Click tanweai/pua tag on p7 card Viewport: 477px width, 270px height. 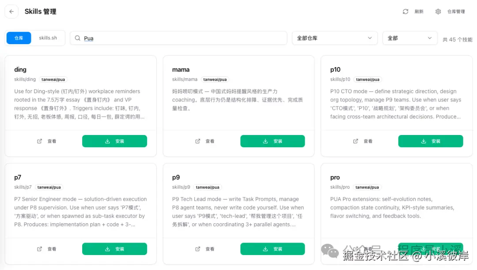click(49, 187)
